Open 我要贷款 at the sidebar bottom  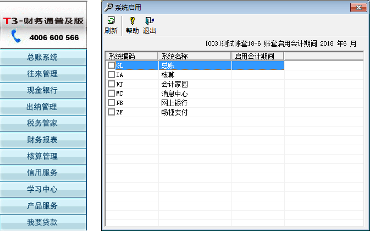click(x=42, y=222)
